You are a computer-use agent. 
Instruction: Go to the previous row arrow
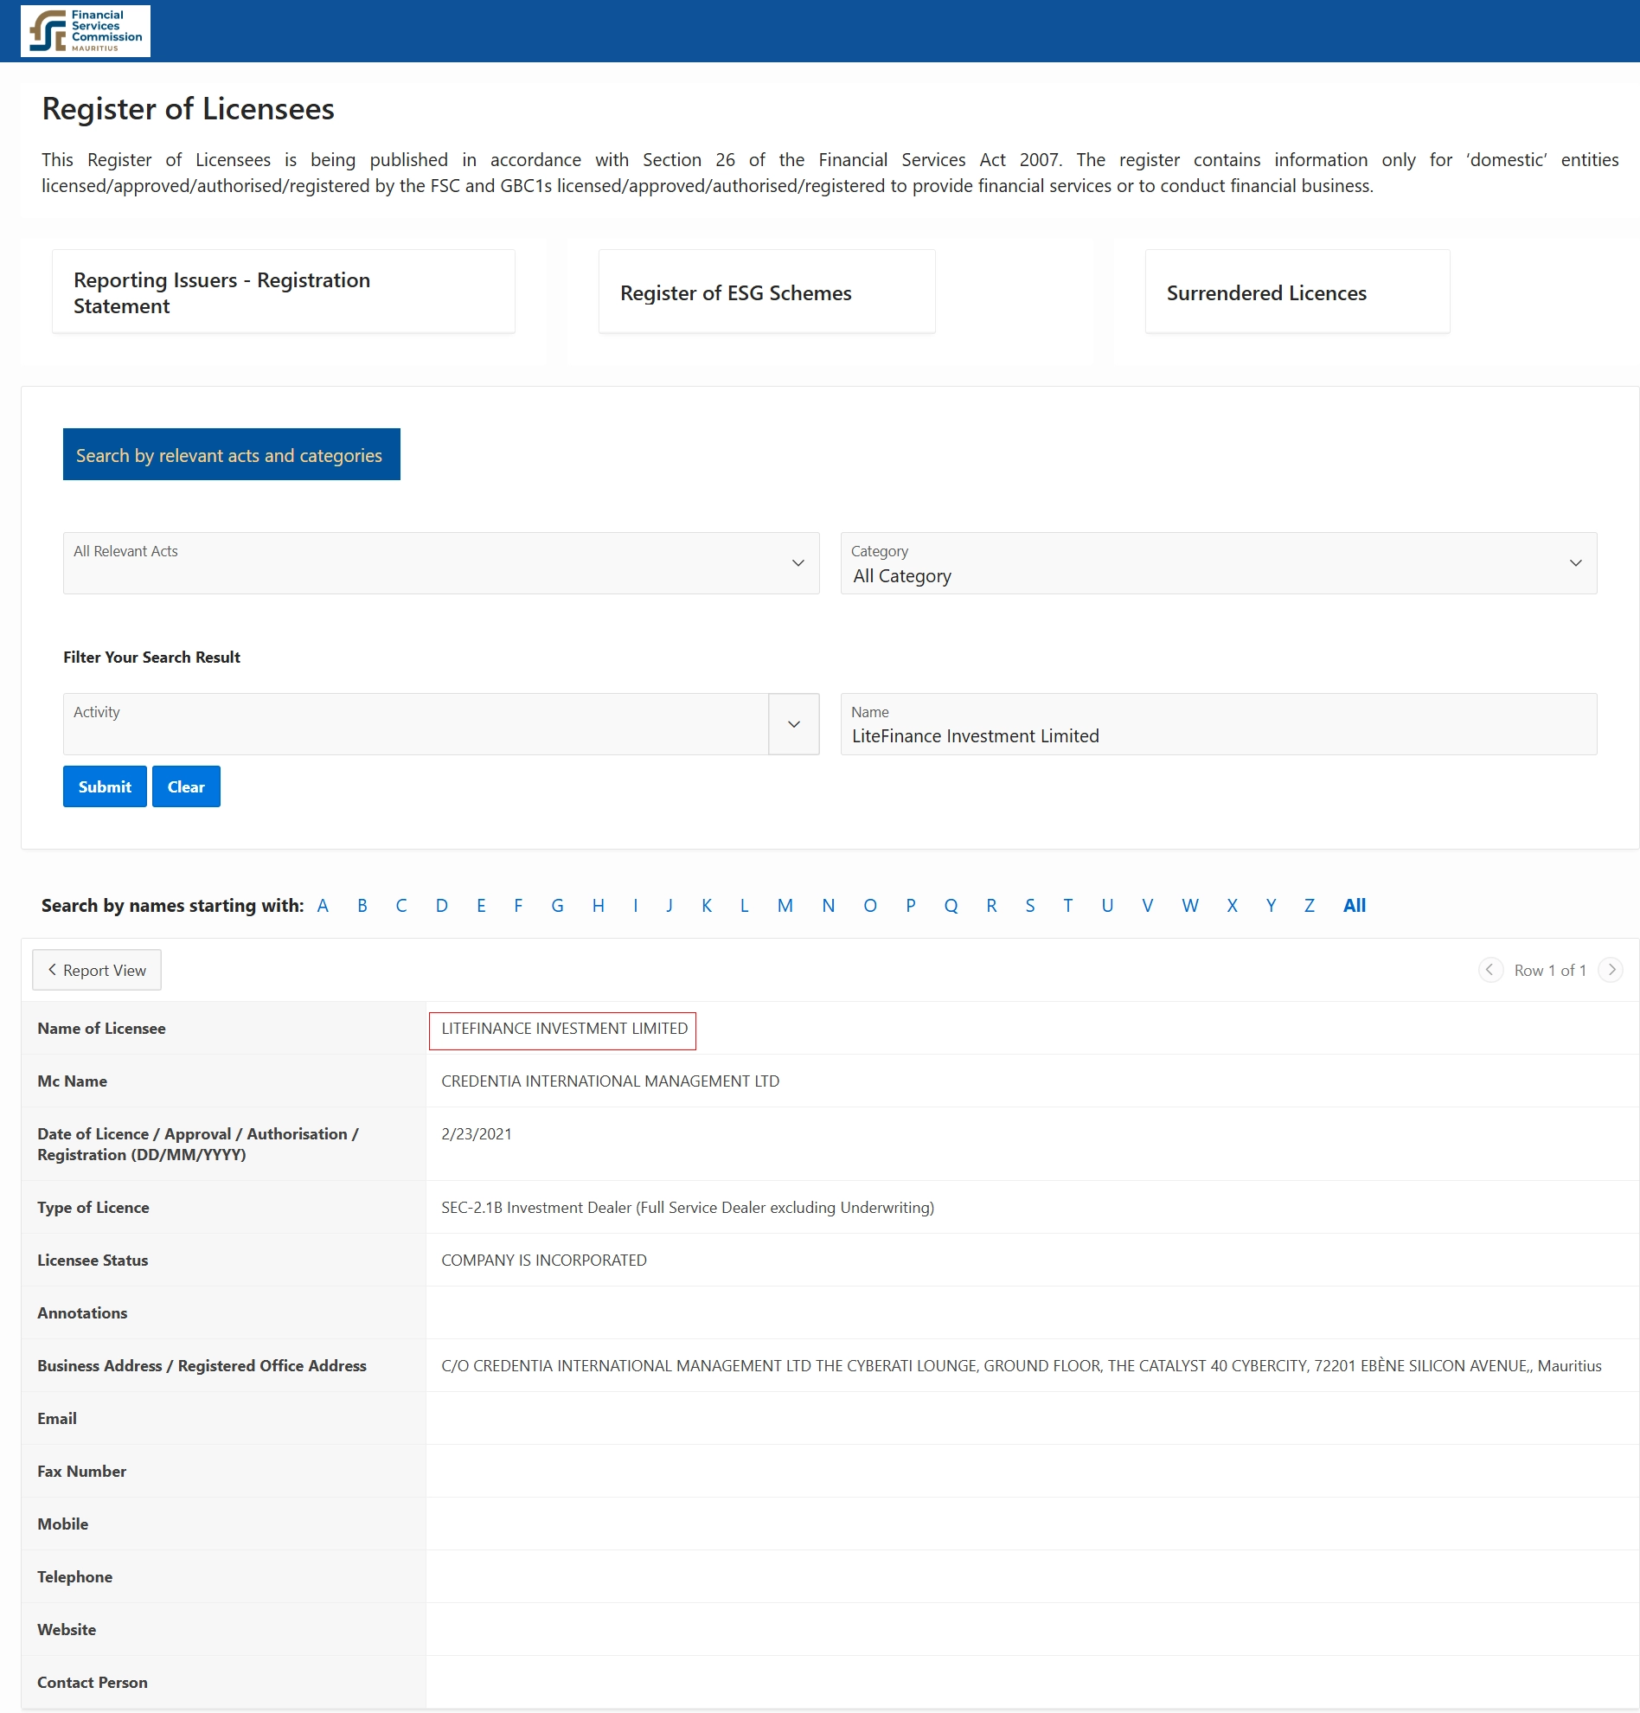[1489, 969]
